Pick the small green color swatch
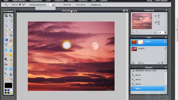Image resolution: width=178 pixels, height=100 pixels. tap(11, 93)
